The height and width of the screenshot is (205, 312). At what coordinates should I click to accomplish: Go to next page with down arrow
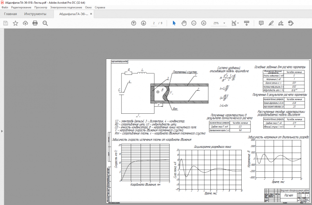[x=143, y=23]
